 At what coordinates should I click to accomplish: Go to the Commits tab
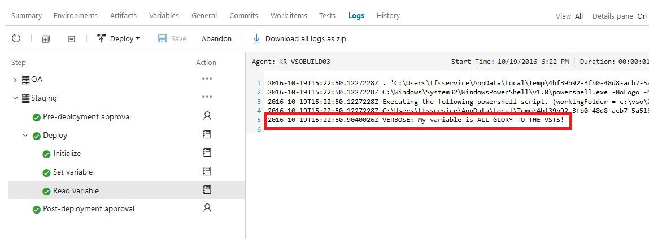pos(244,16)
